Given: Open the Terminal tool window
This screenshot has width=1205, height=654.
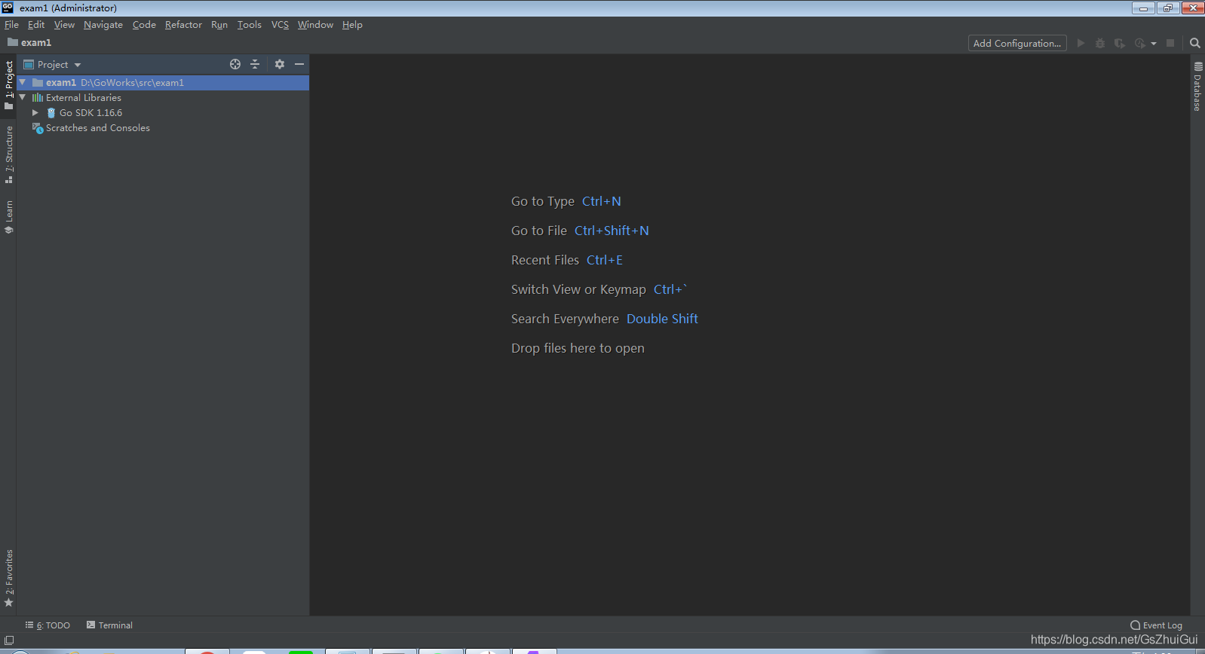Looking at the screenshot, I should (109, 625).
